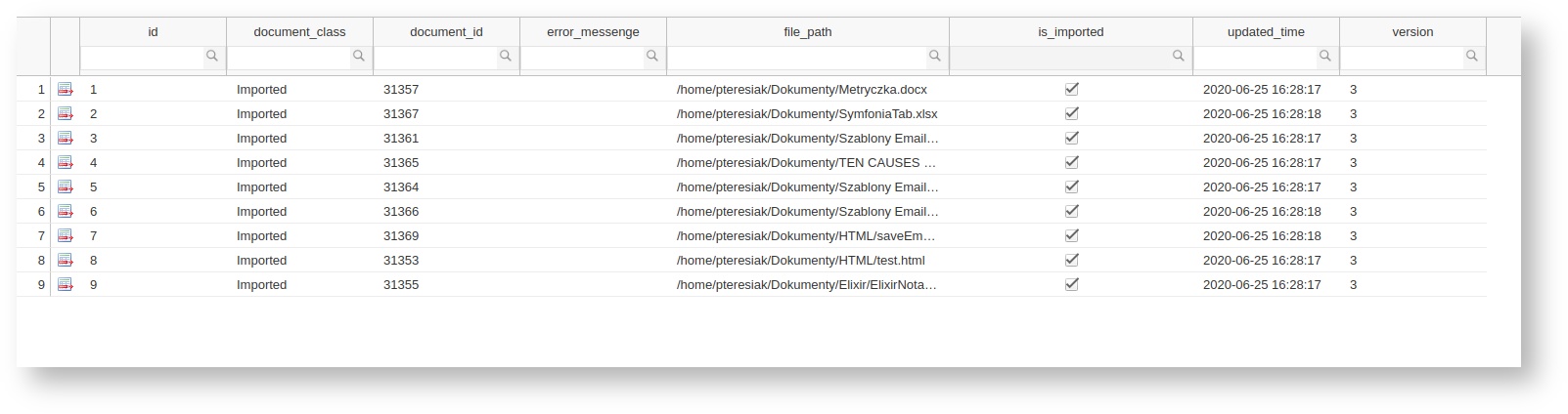Select document id 31369 cell

[x=401, y=236]
